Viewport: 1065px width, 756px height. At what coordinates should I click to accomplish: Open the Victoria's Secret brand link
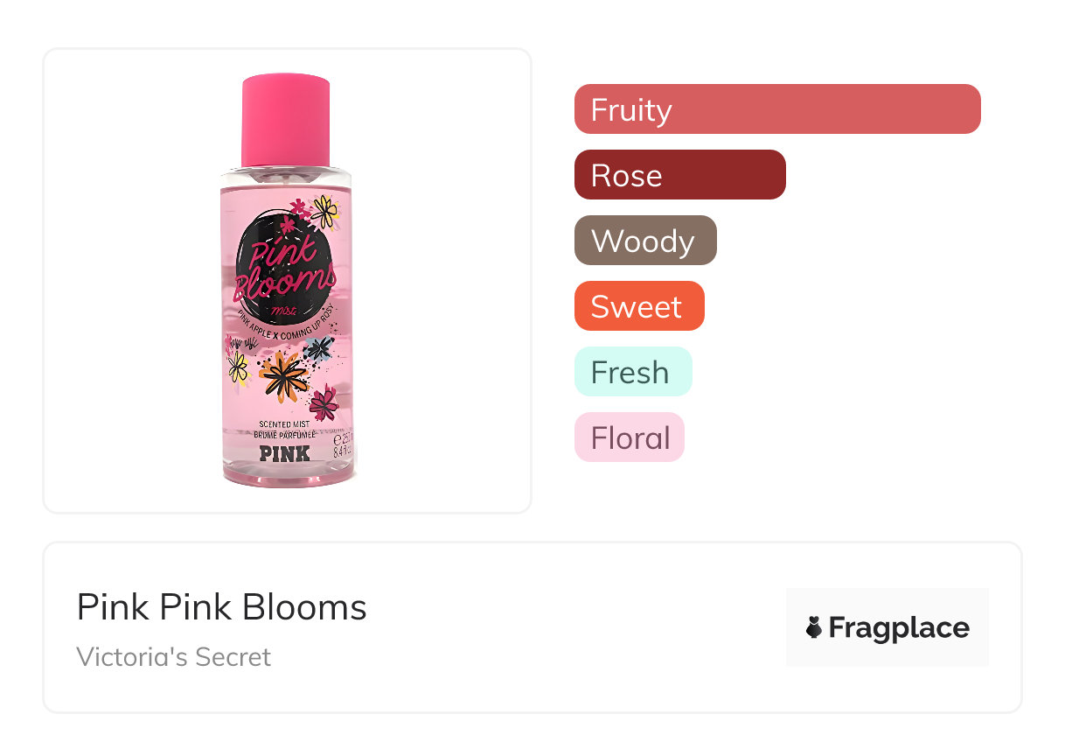click(173, 656)
